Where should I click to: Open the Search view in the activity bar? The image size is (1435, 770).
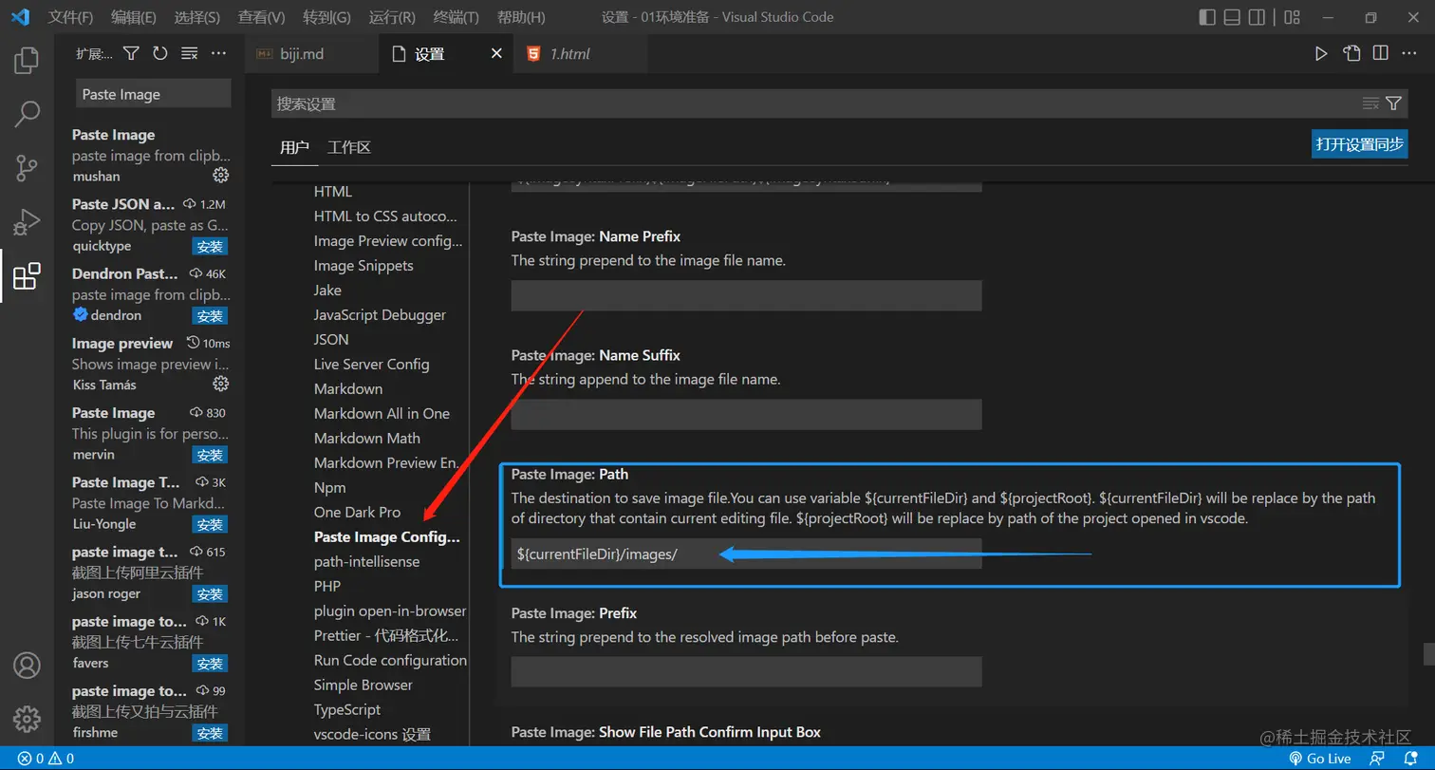(27, 115)
